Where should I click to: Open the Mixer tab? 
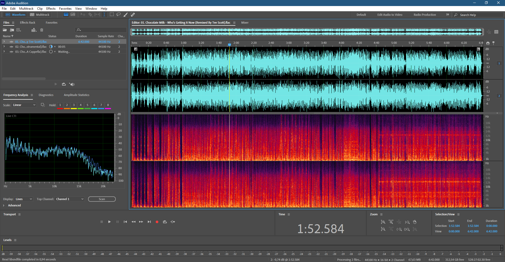(x=245, y=23)
